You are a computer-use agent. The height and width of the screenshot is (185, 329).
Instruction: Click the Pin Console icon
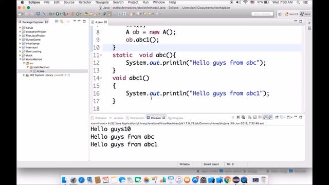pyautogui.click(x=277, y=117)
